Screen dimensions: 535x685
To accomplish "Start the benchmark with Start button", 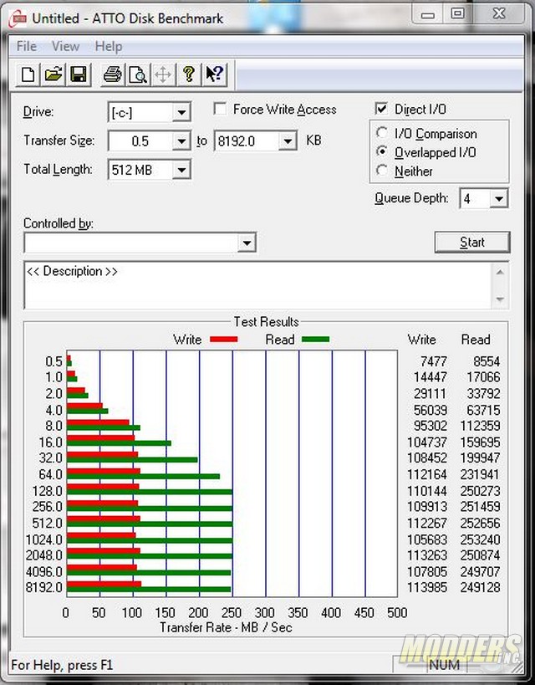I will click(472, 242).
